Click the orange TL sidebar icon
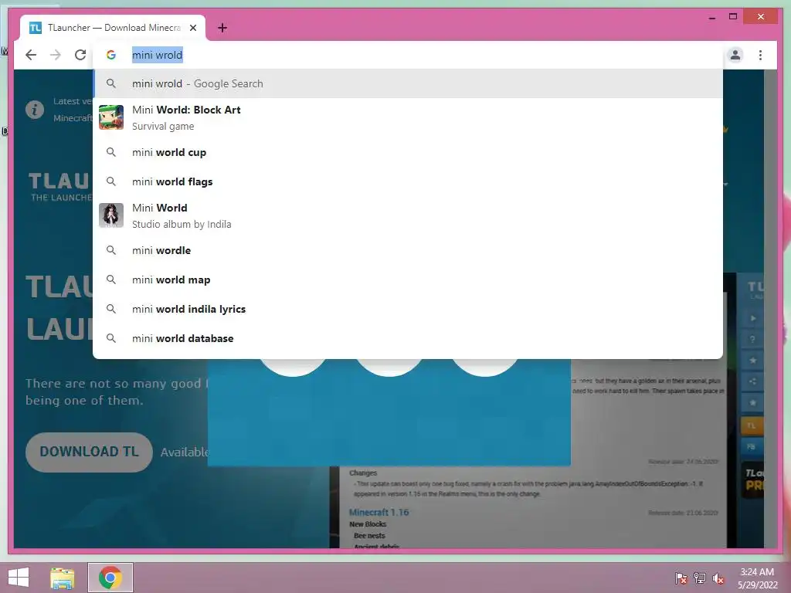 751,425
